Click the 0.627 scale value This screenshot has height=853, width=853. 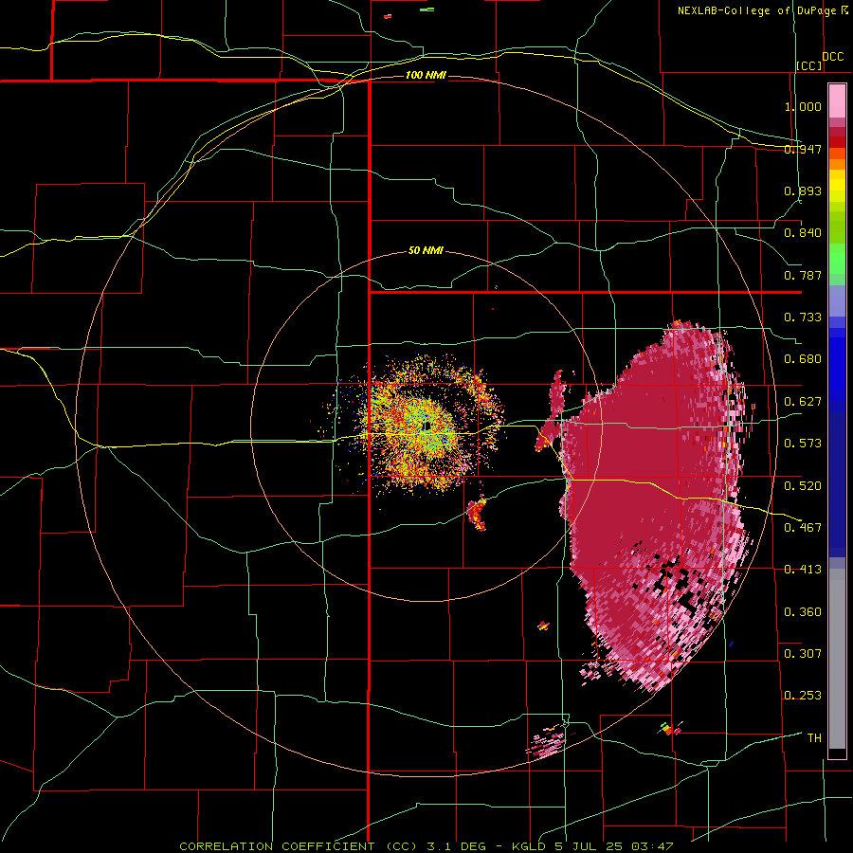(x=803, y=402)
